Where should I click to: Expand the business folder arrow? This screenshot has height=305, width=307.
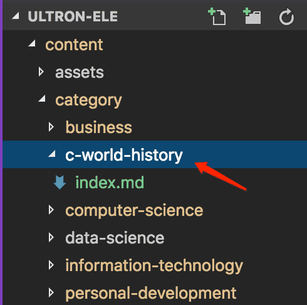point(51,127)
